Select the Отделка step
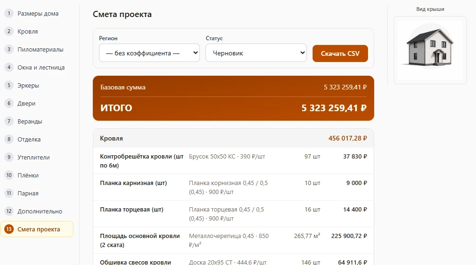This screenshot has height=265, width=476. coord(36,139)
